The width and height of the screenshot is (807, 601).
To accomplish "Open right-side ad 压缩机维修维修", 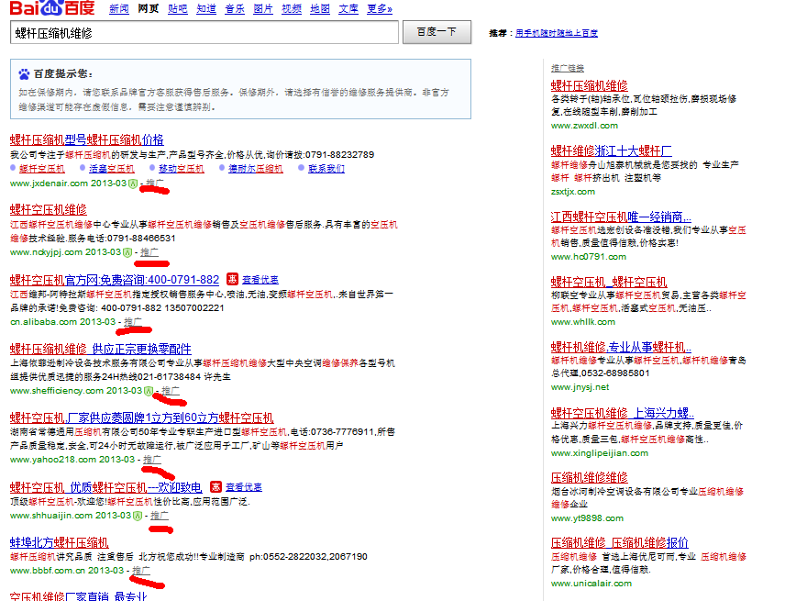I will (590, 477).
